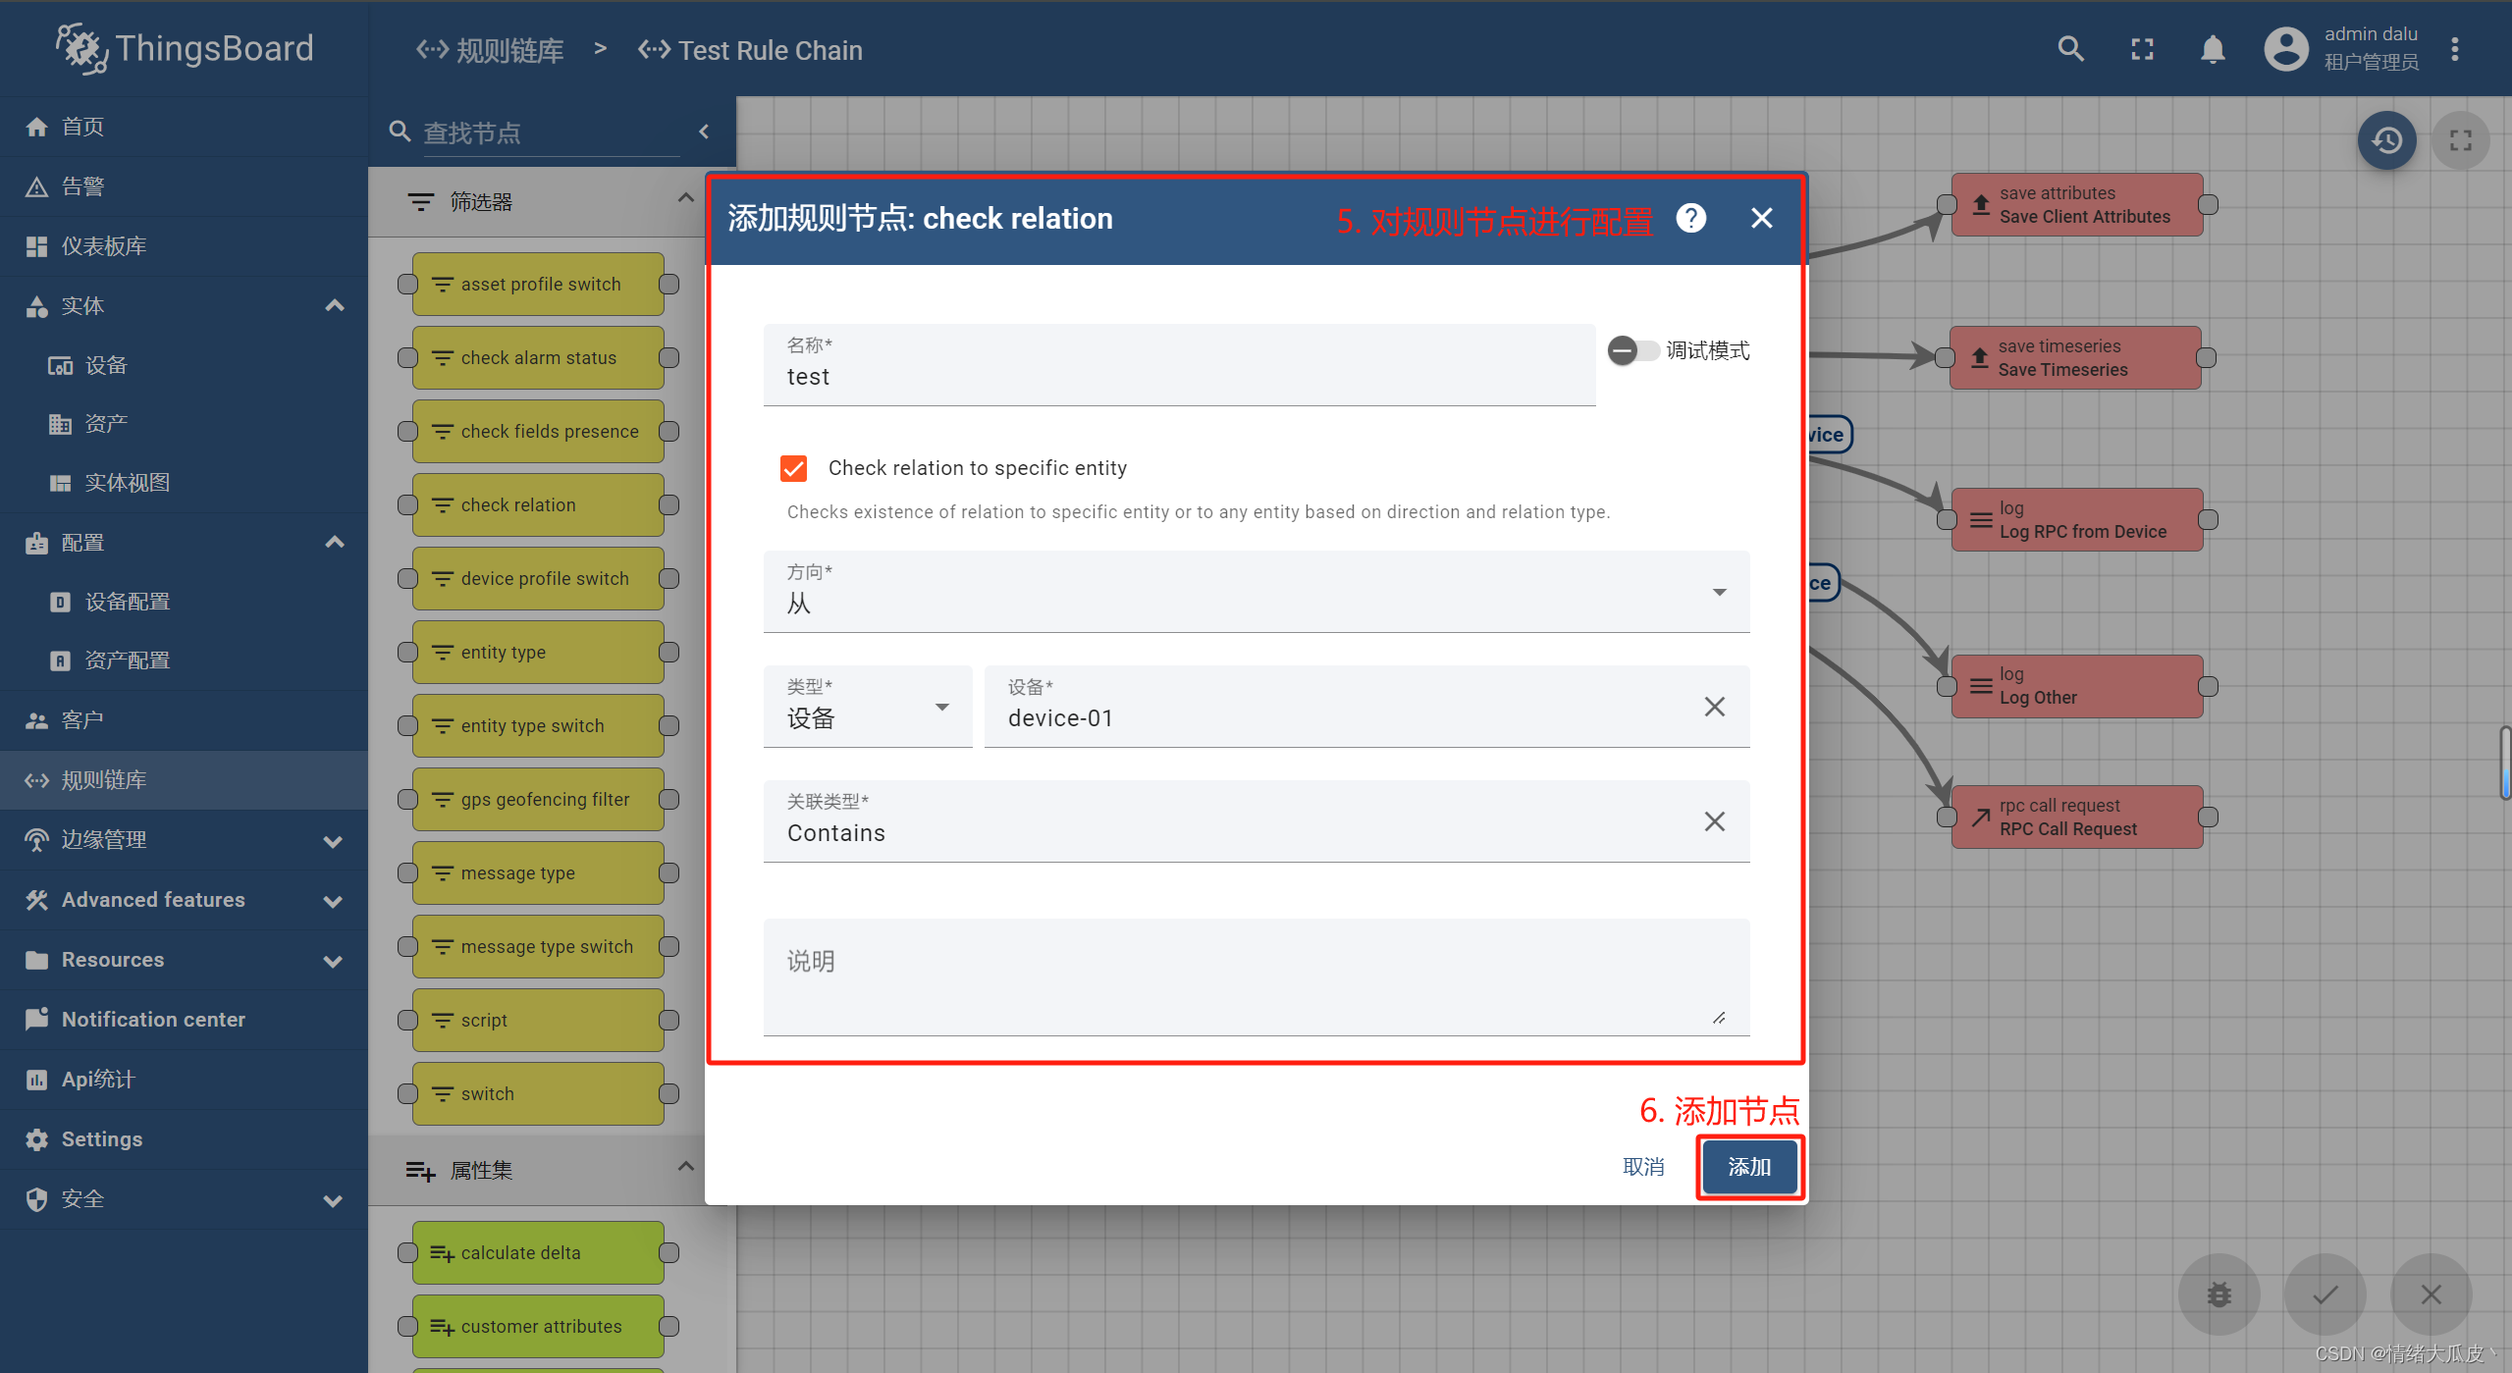This screenshot has width=2512, height=1373.
Task: Go to Rule chains breadcrumb link
Action: coord(490,50)
